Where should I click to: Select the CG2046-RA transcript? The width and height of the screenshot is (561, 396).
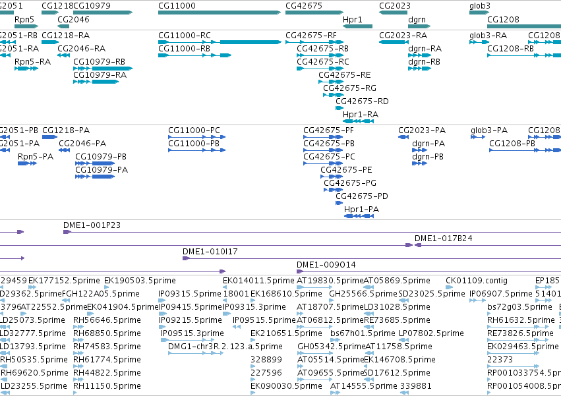(63, 55)
